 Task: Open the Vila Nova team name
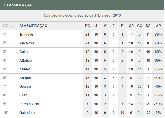(x=27, y=43)
